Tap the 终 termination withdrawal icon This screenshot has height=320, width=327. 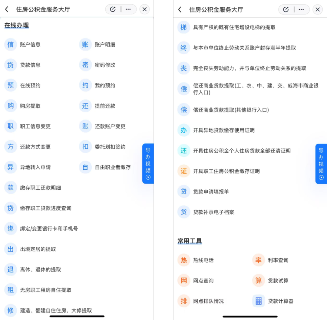pos(183,48)
